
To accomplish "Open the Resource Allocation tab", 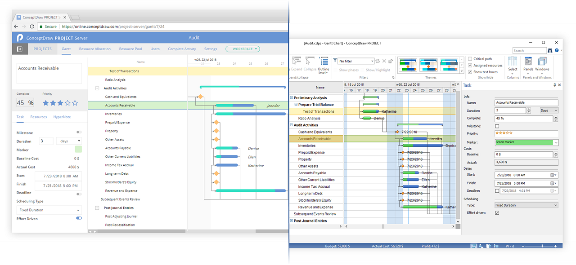I will pyautogui.click(x=95, y=49).
